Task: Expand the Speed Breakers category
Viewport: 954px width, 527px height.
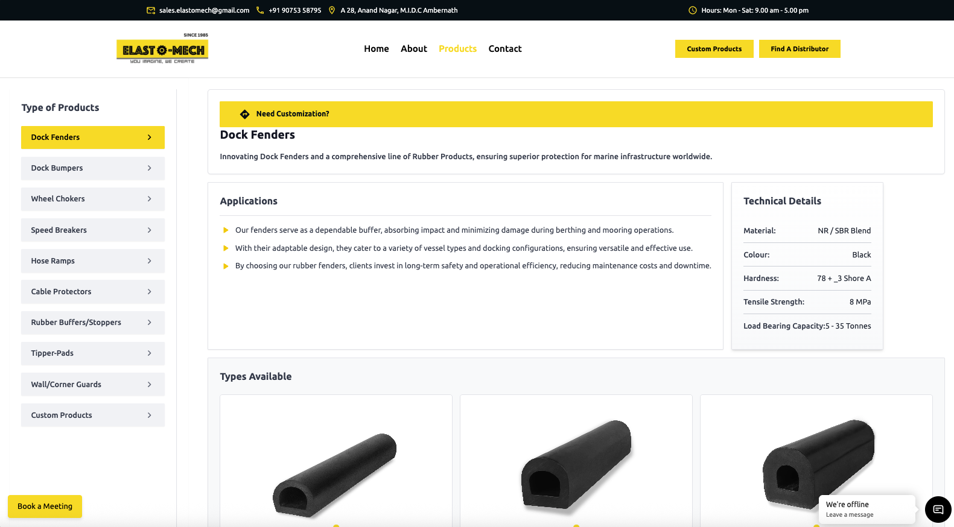Action: (x=93, y=230)
